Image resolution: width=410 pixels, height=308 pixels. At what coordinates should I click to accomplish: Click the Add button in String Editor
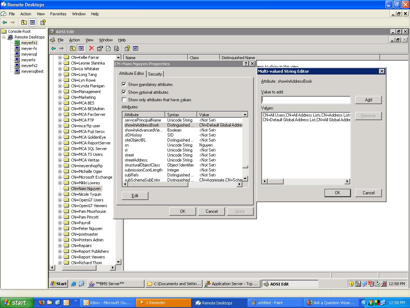[x=368, y=100]
